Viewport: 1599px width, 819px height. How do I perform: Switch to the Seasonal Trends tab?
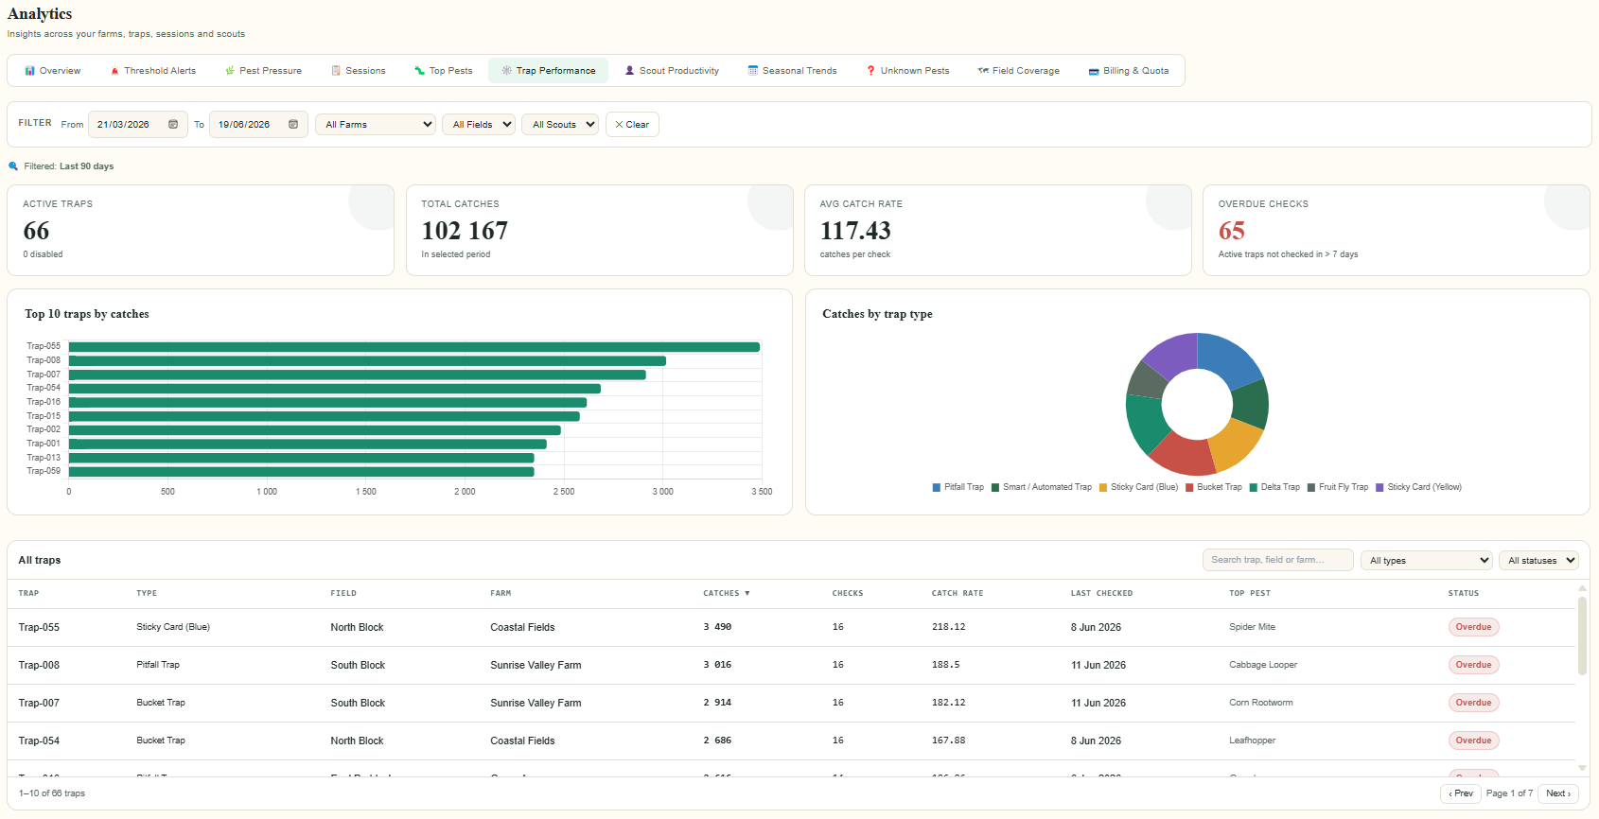coord(793,71)
